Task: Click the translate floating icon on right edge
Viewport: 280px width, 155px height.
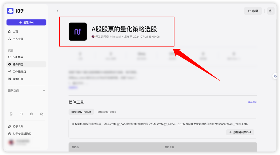Action: click(x=275, y=76)
